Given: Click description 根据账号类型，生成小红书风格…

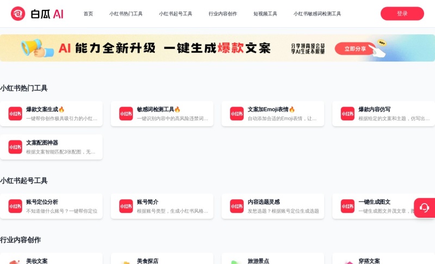Looking at the screenshot, I should pyautogui.click(x=172, y=211).
